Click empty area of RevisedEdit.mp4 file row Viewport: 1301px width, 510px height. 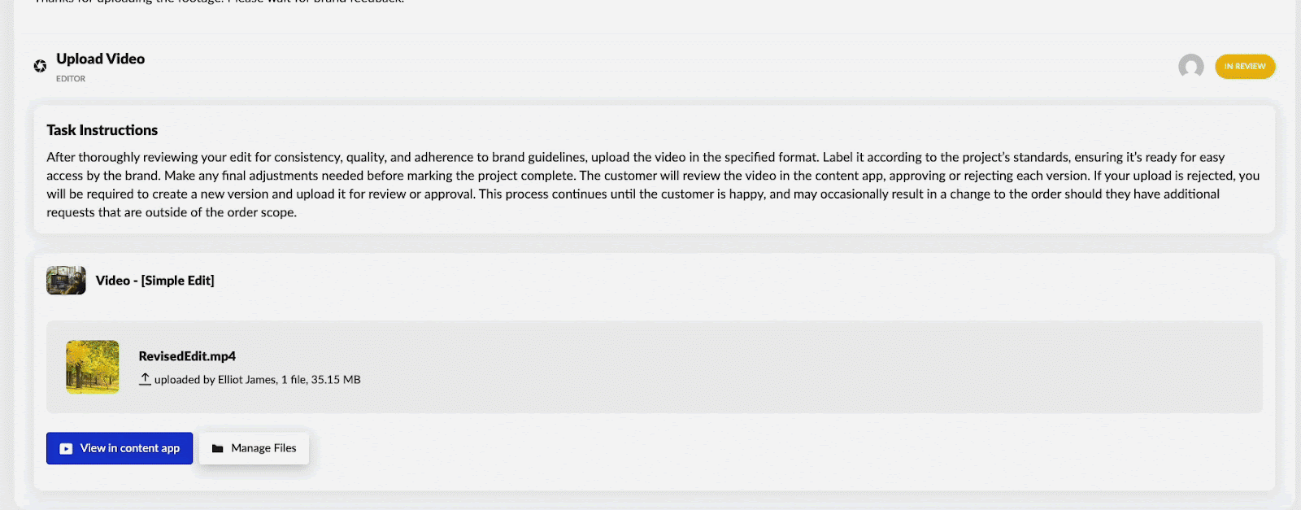point(813,367)
